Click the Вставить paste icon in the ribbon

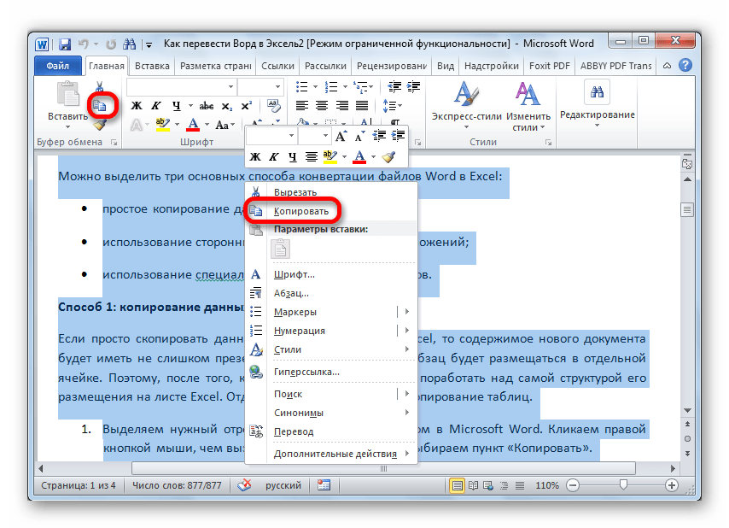(x=67, y=103)
